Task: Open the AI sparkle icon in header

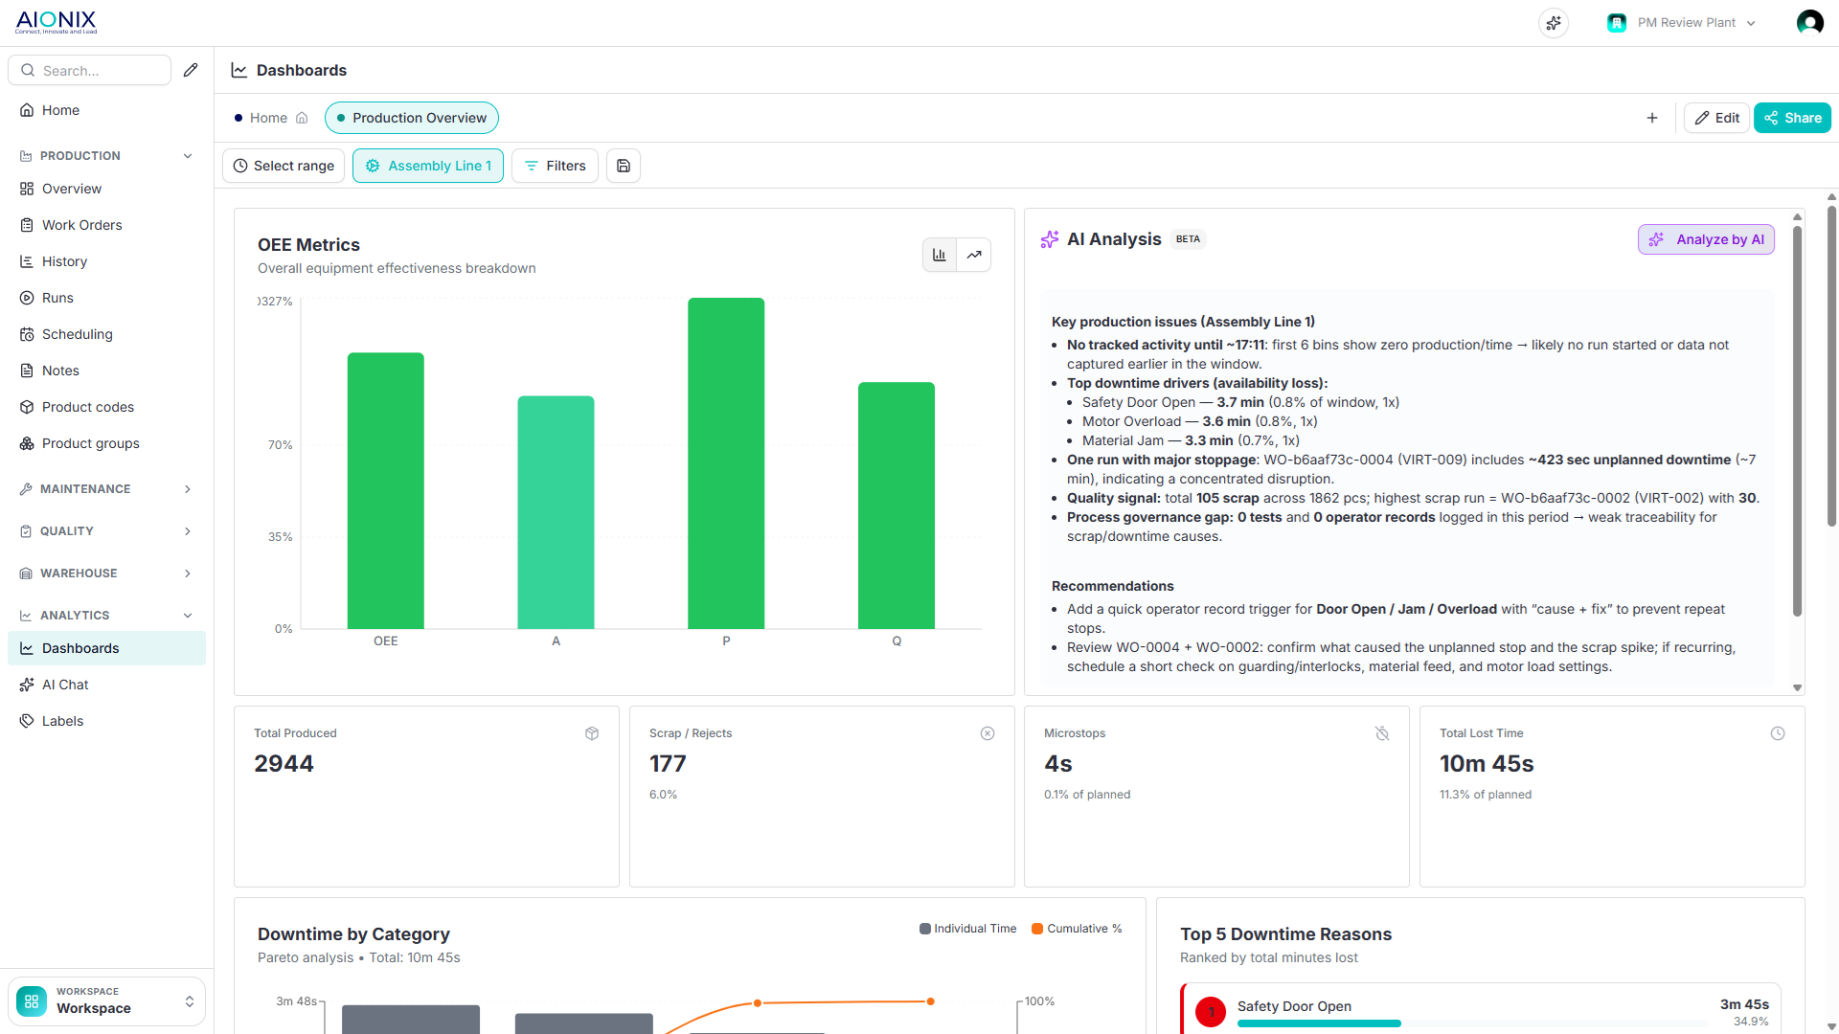Action: (1554, 23)
